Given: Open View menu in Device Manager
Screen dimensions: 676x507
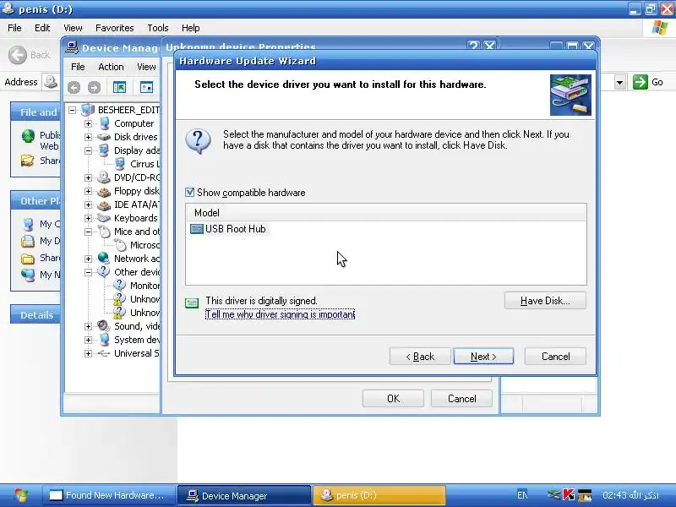Looking at the screenshot, I should tap(146, 67).
